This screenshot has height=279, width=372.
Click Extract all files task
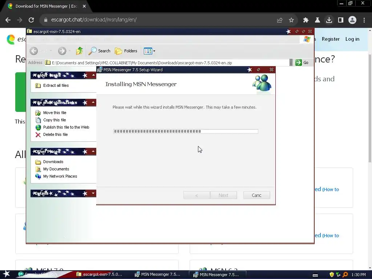click(52, 85)
